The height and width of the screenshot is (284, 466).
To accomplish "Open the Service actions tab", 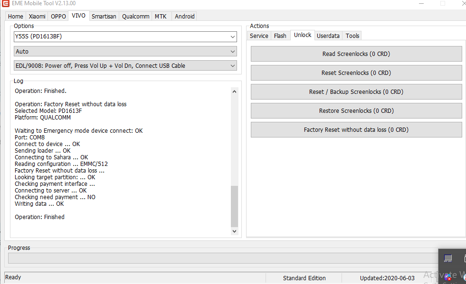I will (x=259, y=36).
